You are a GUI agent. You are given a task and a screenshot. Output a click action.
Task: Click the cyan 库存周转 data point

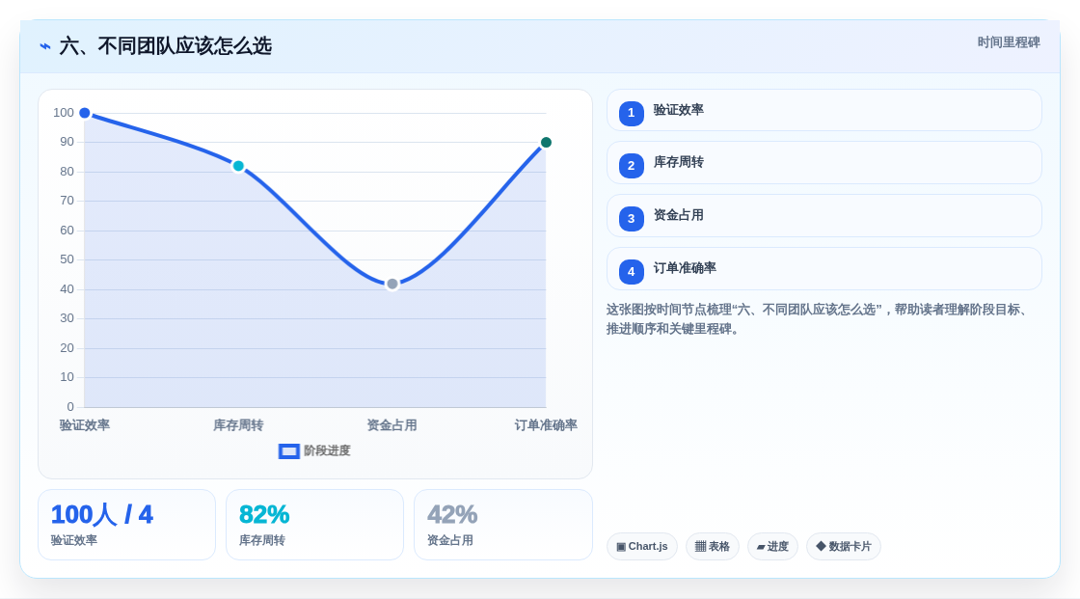point(238,166)
